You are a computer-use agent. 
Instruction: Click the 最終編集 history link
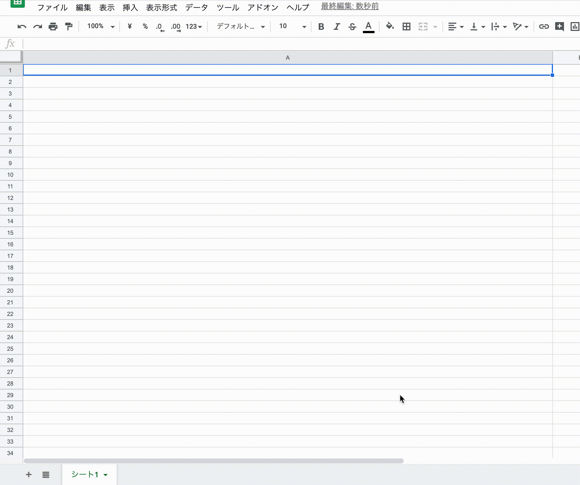click(x=350, y=6)
